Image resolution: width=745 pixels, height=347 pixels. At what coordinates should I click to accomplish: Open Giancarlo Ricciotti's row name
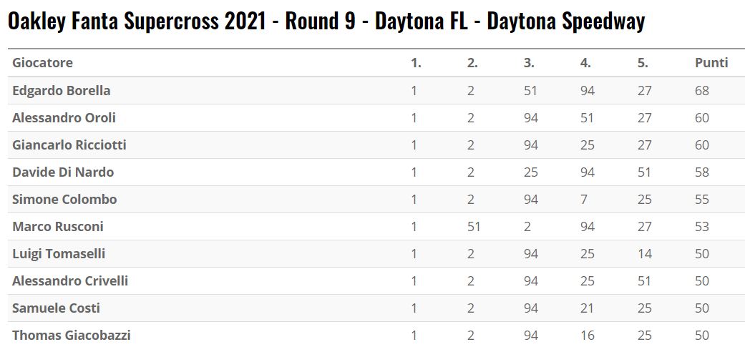tap(69, 145)
